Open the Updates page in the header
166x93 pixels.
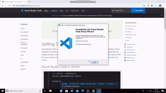point(54,11)
